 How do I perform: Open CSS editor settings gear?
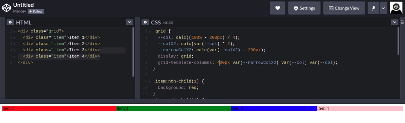point(145,22)
